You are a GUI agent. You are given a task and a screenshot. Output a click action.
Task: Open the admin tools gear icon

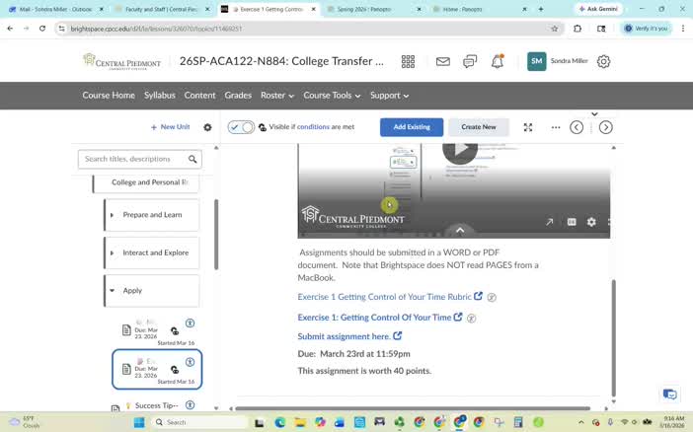pos(604,61)
